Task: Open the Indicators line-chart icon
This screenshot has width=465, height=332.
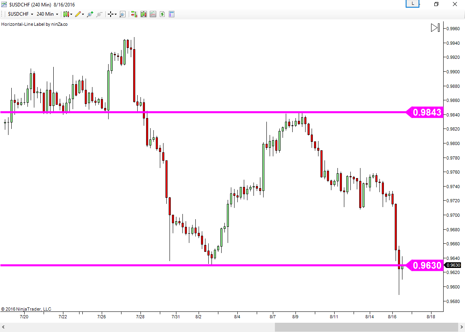Action: tap(153, 14)
